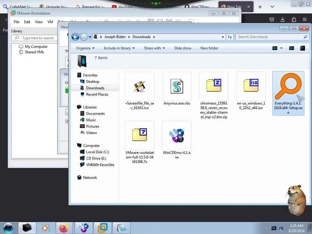Open the VM menu in VMware Workstation
312x234 pixels.
50,22
